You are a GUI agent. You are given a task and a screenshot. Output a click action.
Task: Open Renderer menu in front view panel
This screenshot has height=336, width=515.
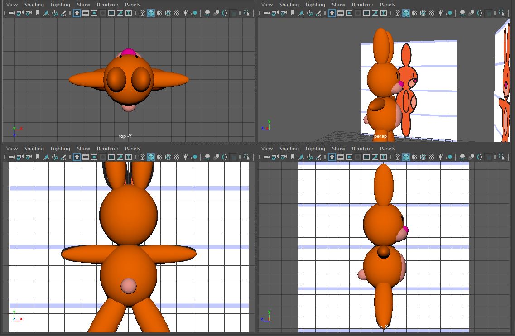107,149
